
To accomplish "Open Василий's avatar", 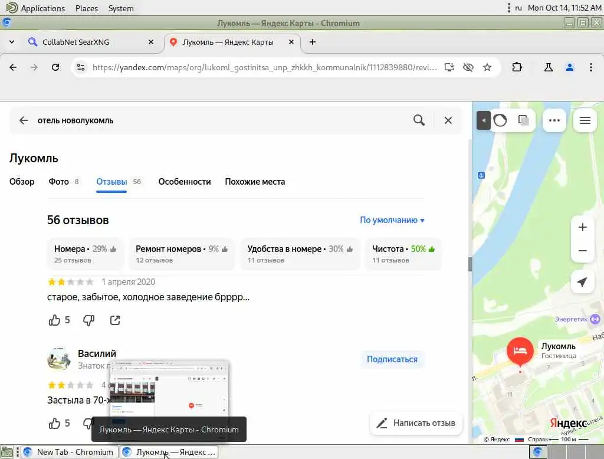I will click(59, 359).
